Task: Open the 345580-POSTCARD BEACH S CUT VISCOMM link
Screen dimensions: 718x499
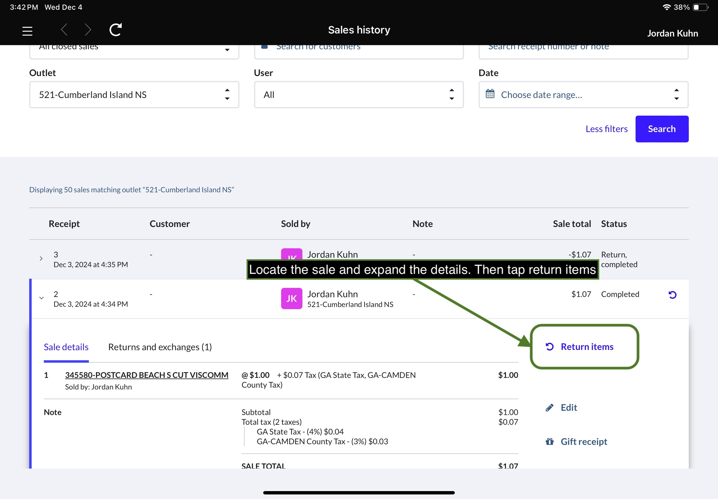Action: tap(147, 375)
